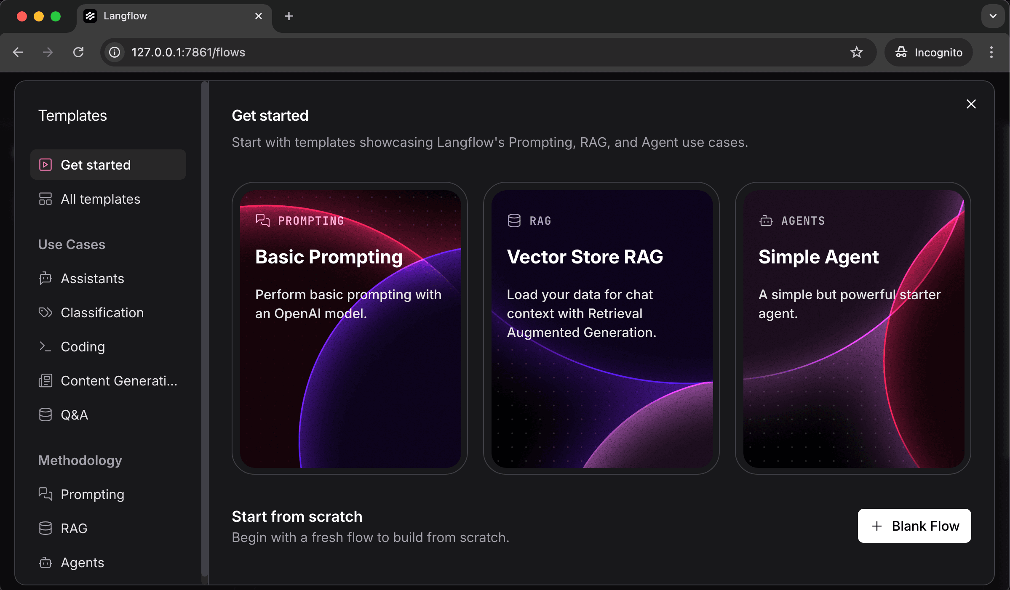Click the Prompting chat bubbles icon in sidebar
Screen dimensions: 1010x590
pyautogui.click(x=45, y=494)
